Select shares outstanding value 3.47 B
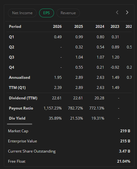The height and width of the screenshot is (169, 137). 125,151
